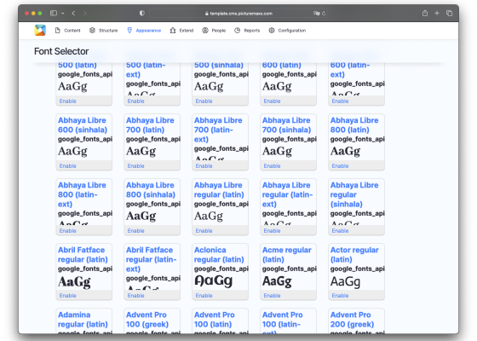
Task: Open Abril Fatface regular (latin) link
Action: click(83, 255)
